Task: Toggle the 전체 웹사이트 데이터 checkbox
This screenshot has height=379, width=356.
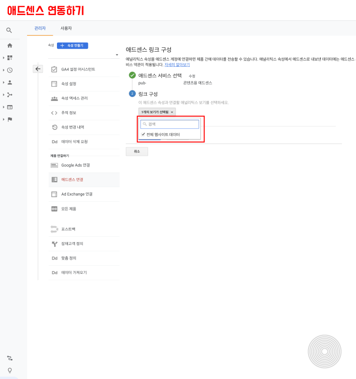Action: [x=143, y=135]
